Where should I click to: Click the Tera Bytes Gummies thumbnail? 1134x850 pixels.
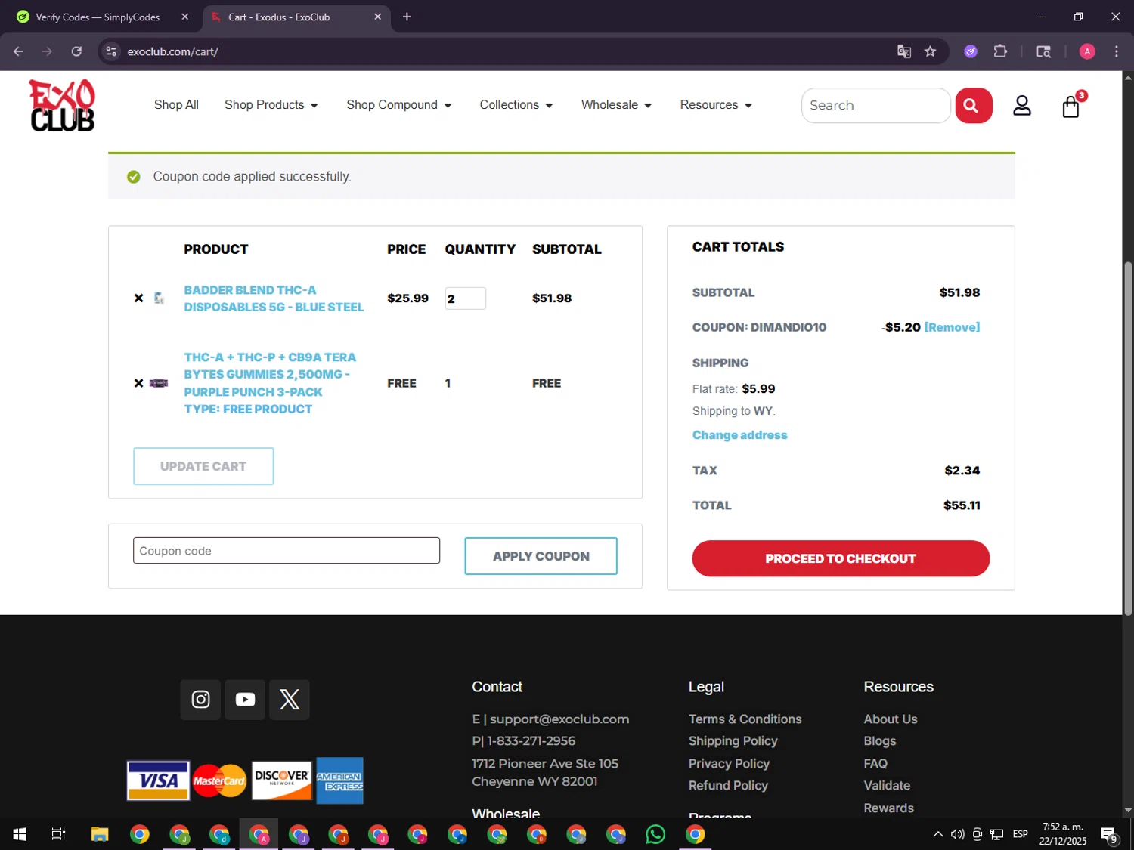pos(159,383)
